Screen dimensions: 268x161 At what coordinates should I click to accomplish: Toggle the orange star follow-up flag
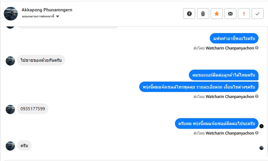[x=217, y=14]
